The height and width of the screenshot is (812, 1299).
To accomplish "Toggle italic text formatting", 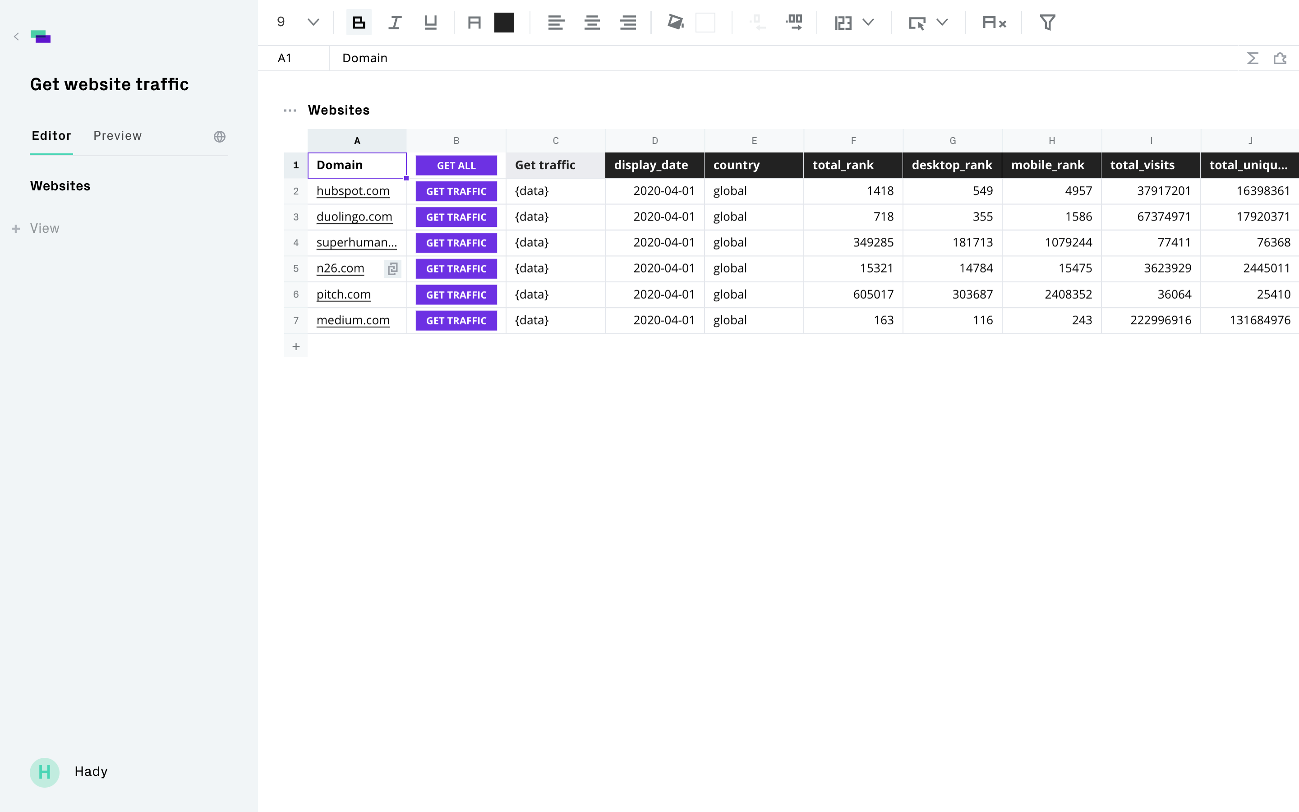I will [395, 23].
